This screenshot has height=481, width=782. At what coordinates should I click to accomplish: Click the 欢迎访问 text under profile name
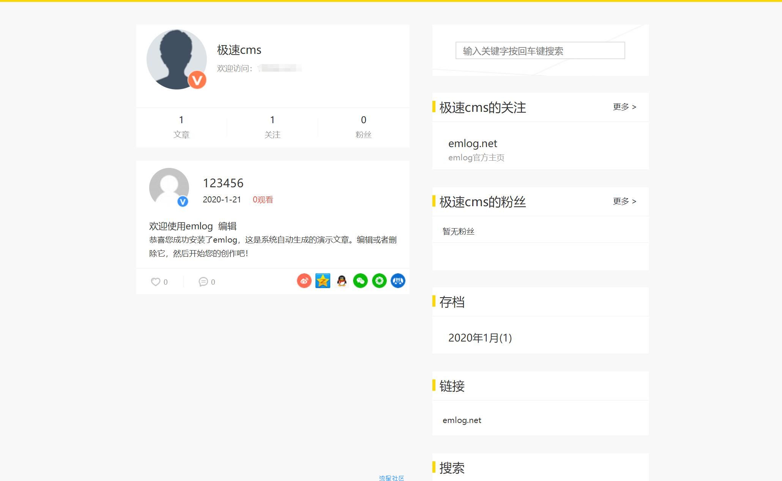coord(235,69)
